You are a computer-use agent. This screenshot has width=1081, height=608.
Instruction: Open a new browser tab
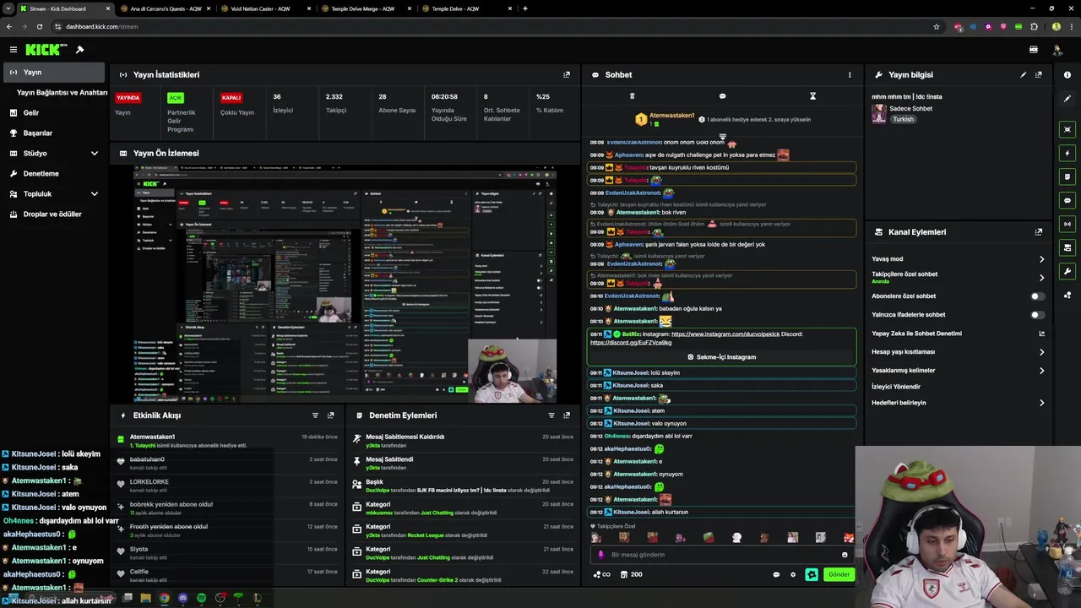click(x=525, y=8)
